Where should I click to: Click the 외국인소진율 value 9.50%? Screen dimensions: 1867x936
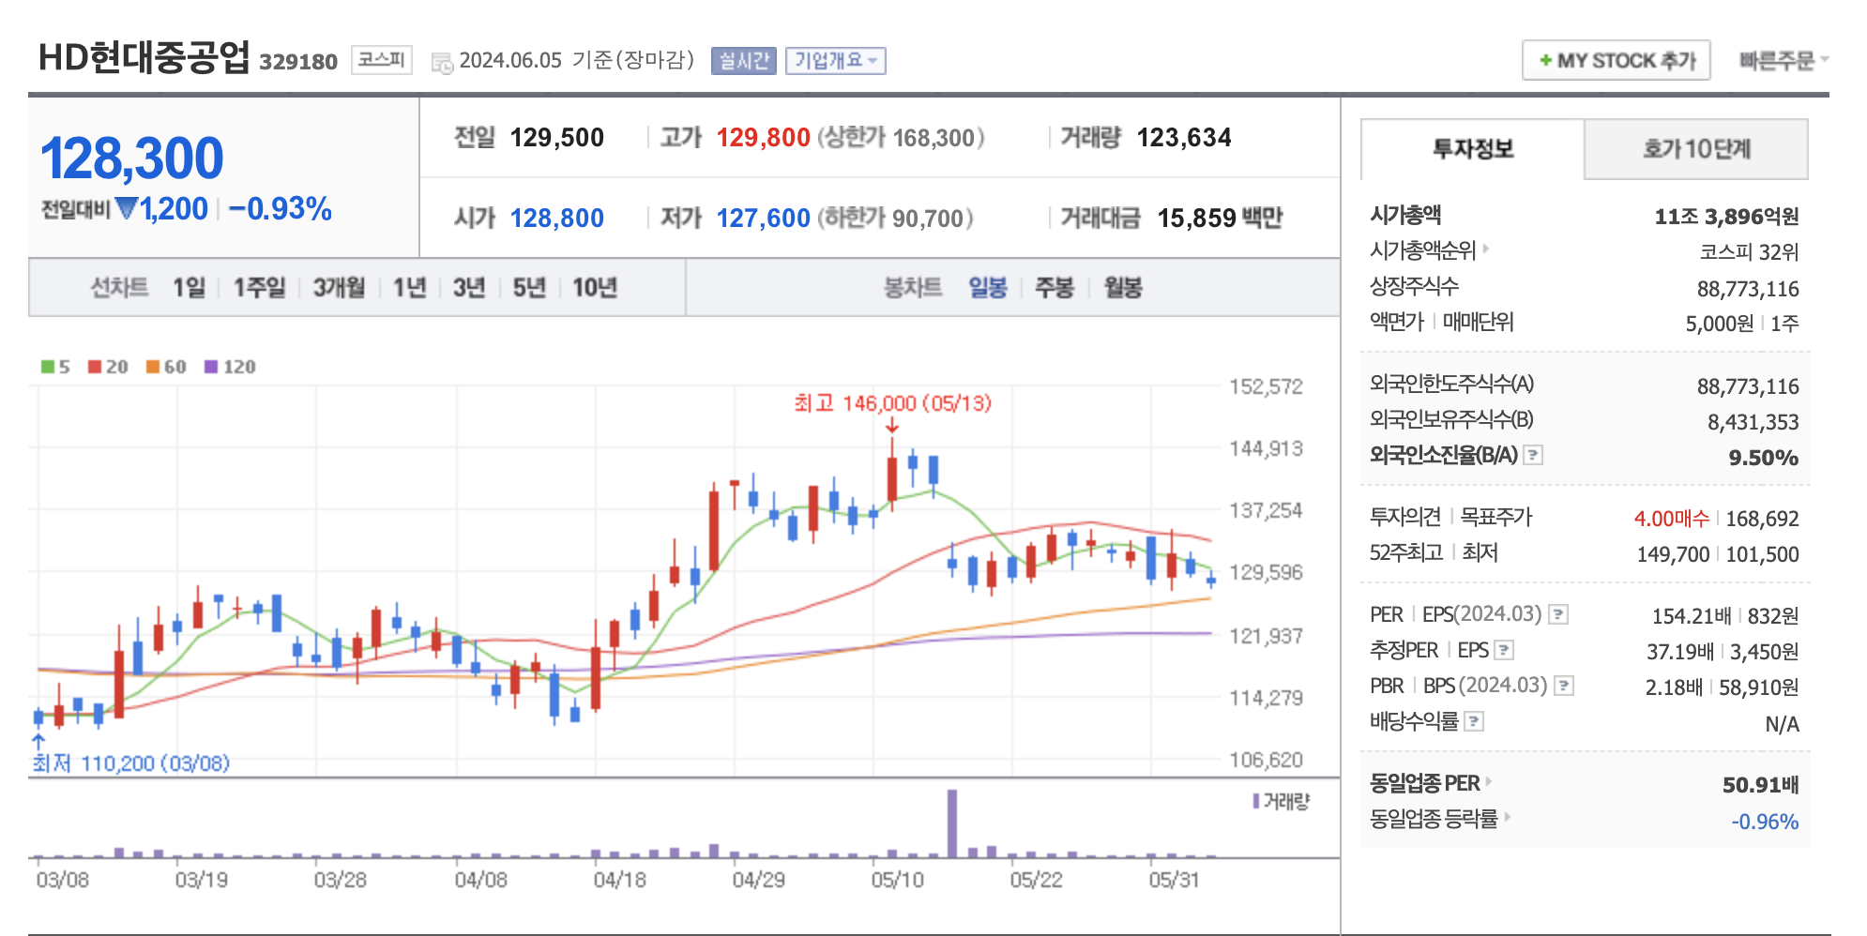[1764, 458]
